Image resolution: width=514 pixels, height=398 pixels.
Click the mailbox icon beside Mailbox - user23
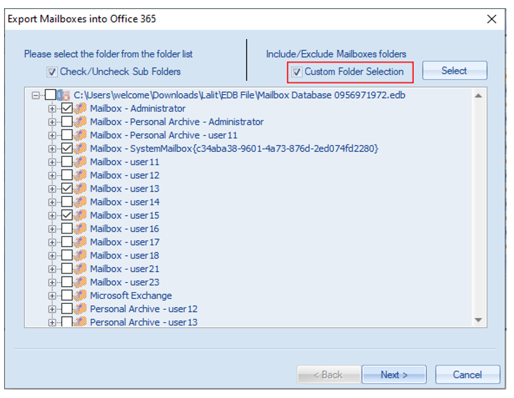click(81, 282)
